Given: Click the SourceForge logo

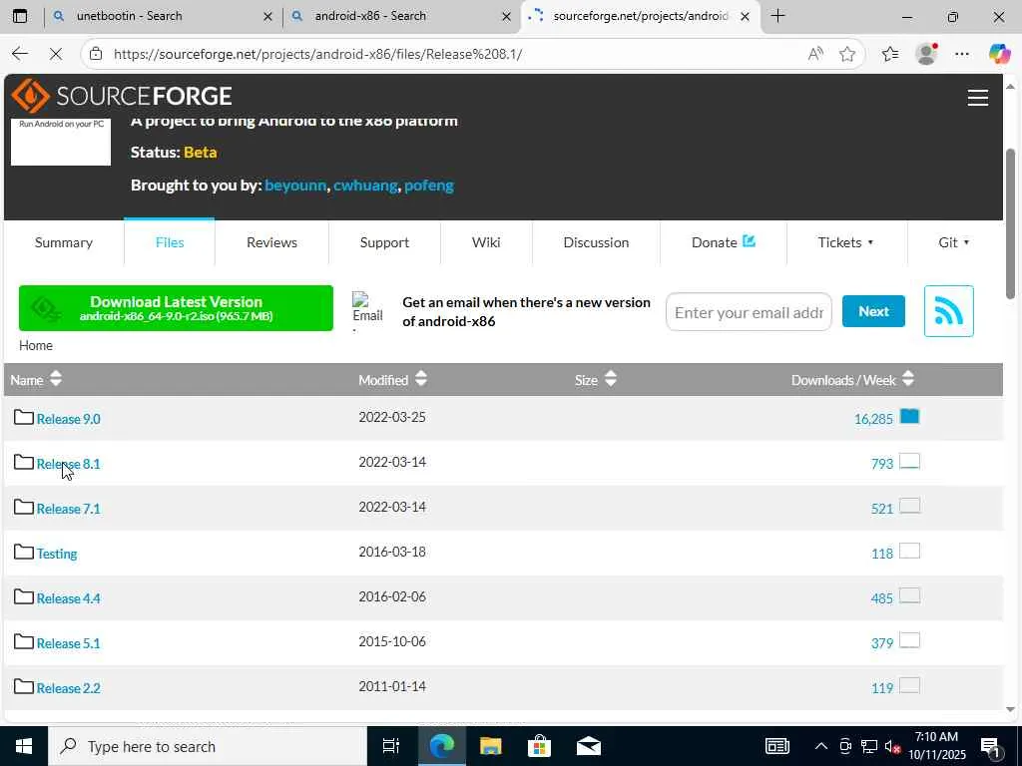Looking at the screenshot, I should [x=121, y=97].
